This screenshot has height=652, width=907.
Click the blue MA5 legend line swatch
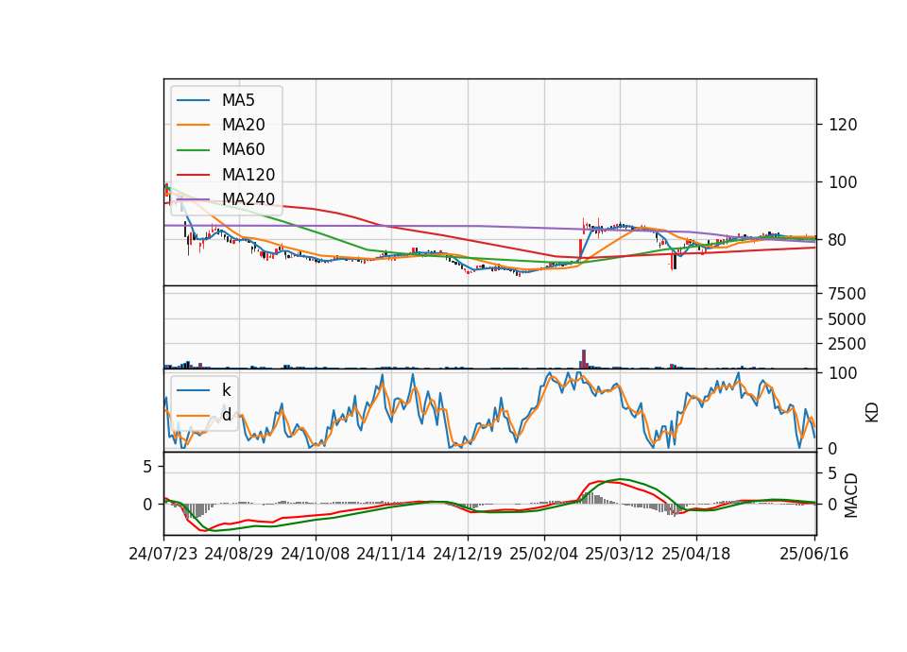click(193, 100)
